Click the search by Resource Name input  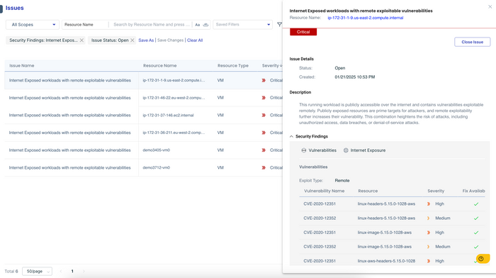[151, 24]
